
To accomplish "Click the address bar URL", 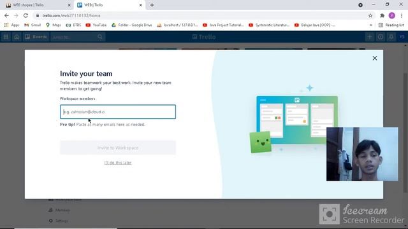I will click(71, 15).
